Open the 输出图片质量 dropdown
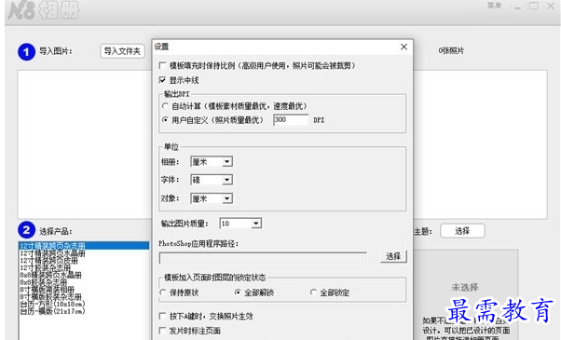This screenshot has height=340, width=561. coord(256,224)
